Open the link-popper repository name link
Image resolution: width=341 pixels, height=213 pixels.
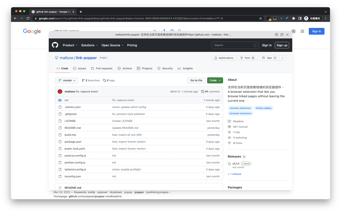(86, 58)
